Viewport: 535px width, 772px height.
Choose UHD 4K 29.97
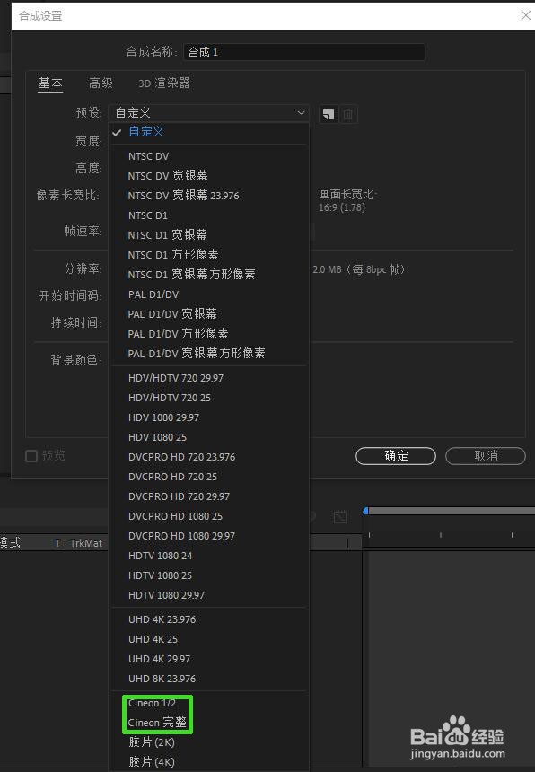[x=209, y=659]
